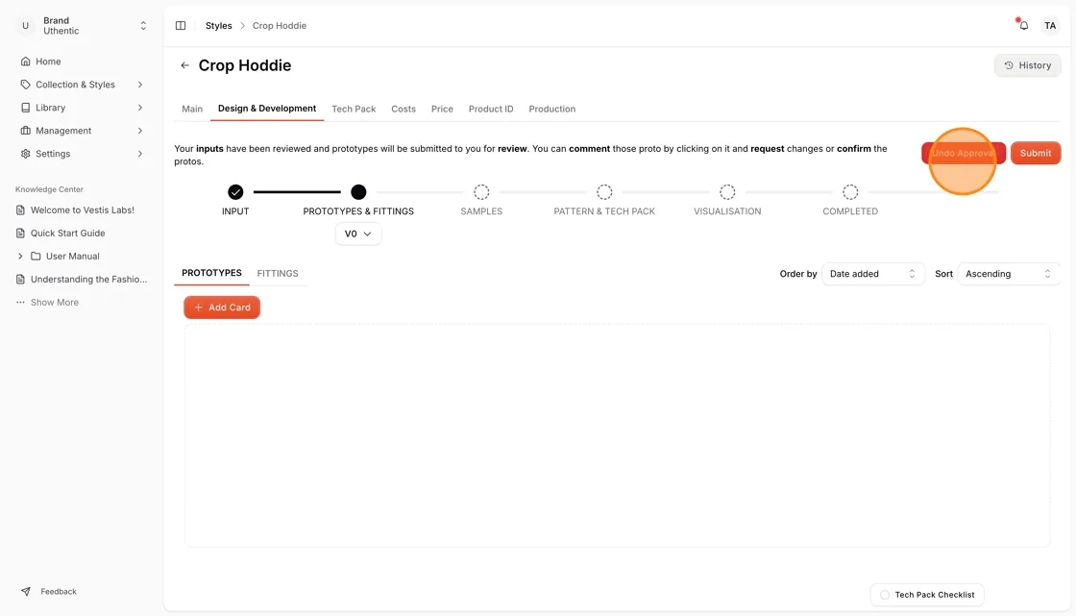Switch to the Production tab
Screen dimensions: 1076x616
click(x=551, y=109)
